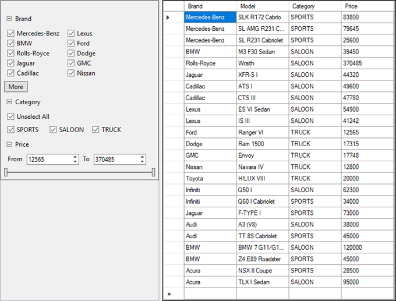Select the TT 8S Cabriolet cell

(263, 236)
